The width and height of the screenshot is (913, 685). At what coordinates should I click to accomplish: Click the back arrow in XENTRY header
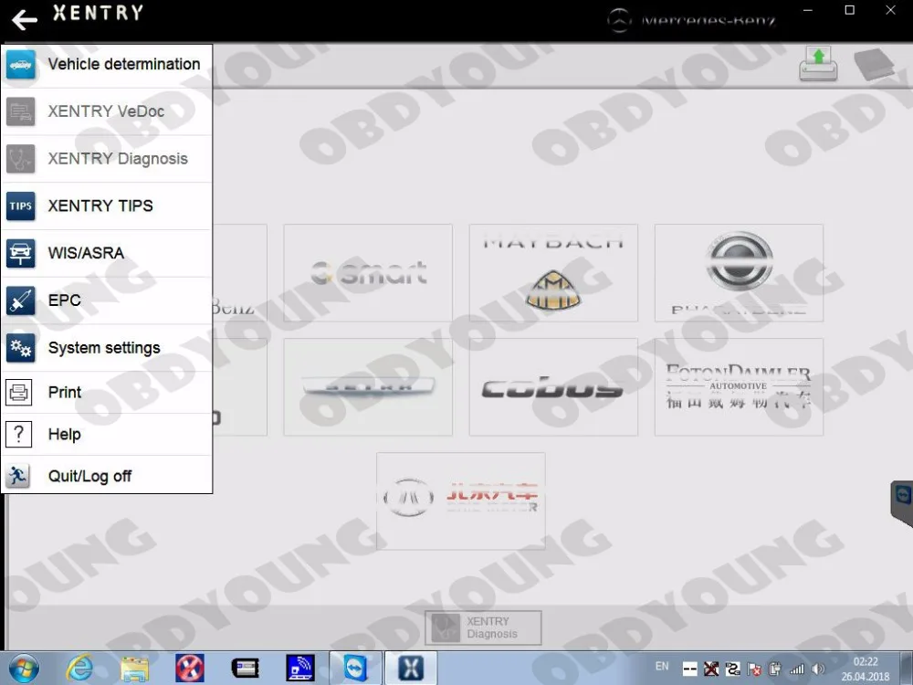(x=25, y=20)
